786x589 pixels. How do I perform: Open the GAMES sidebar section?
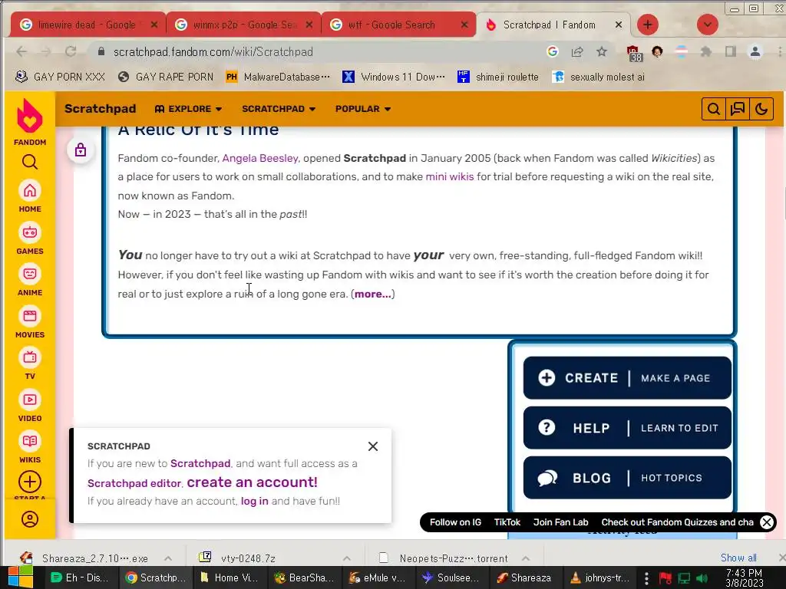tap(30, 239)
